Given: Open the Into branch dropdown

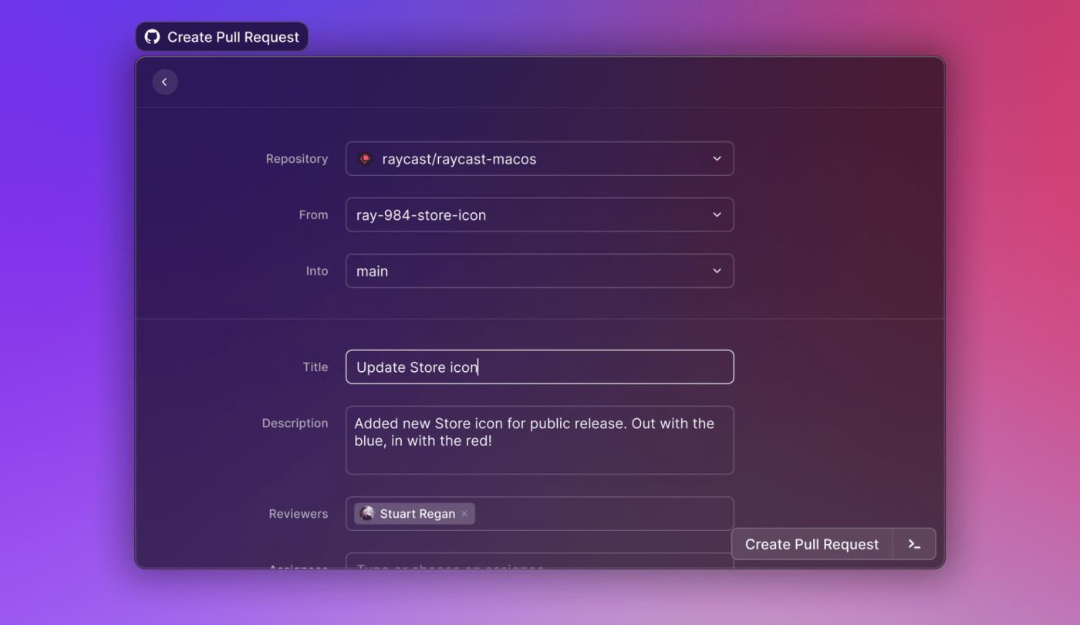Looking at the screenshot, I should tap(540, 271).
